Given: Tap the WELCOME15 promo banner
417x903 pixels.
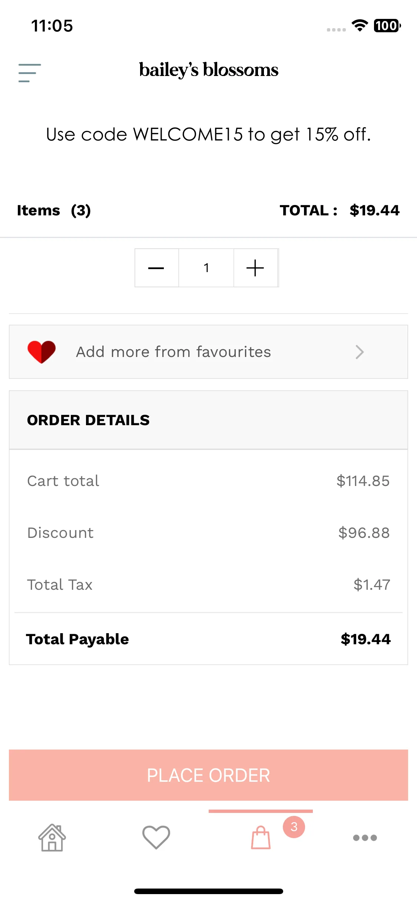Looking at the screenshot, I should (208, 134).
